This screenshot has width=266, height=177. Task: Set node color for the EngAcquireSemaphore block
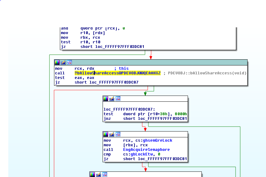(106, 134)
